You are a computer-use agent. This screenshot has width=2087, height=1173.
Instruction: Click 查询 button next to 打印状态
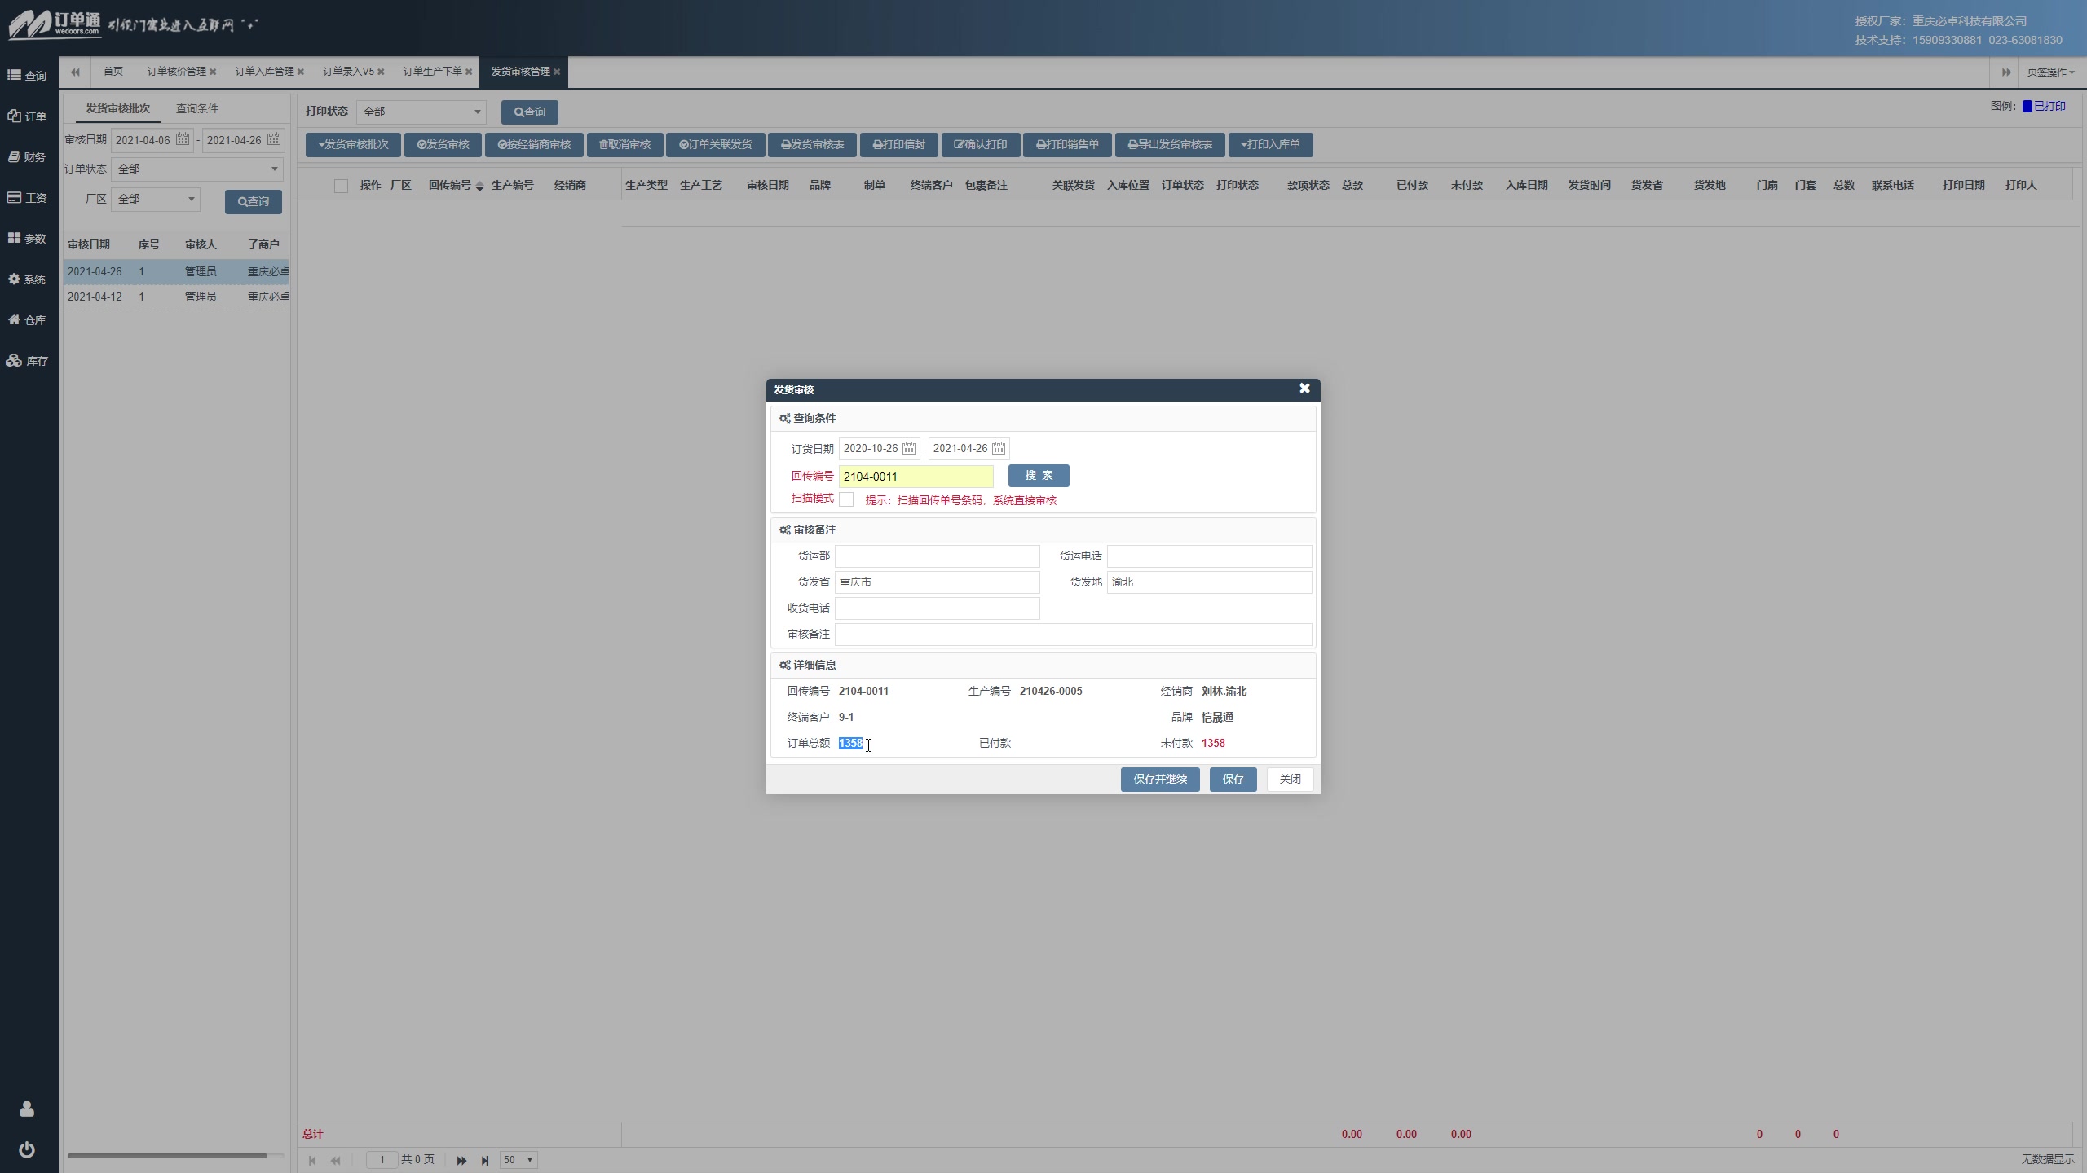coord(529,112)
